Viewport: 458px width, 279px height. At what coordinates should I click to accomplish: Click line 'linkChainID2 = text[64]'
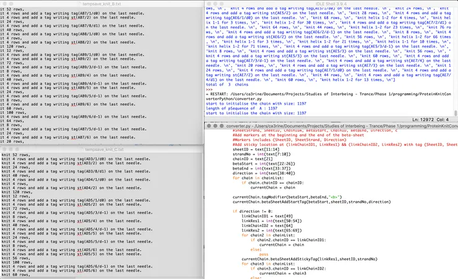[267, 226]
